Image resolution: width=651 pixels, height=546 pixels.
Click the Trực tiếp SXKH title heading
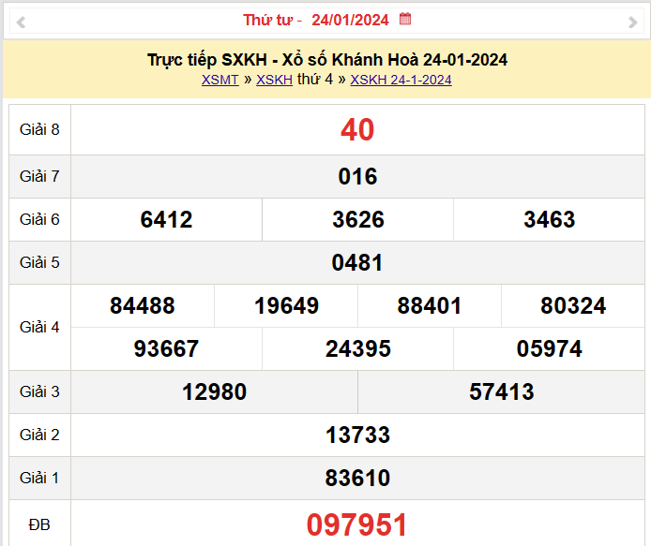pos(327,60)
